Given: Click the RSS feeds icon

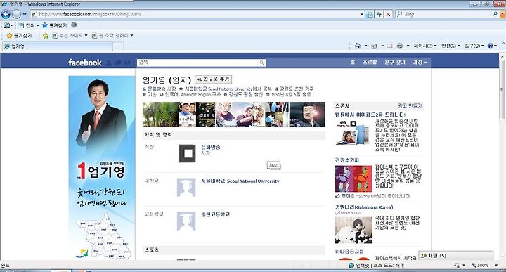Looking at the screenshot, I should pos(374,46).
